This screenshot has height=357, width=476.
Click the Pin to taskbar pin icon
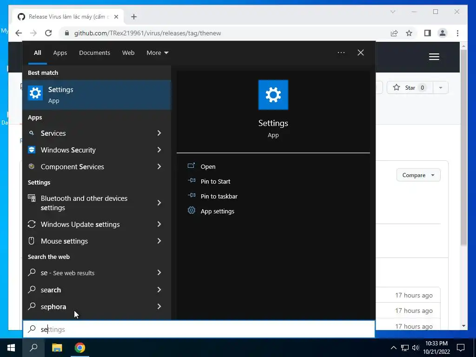coord(191,196)
